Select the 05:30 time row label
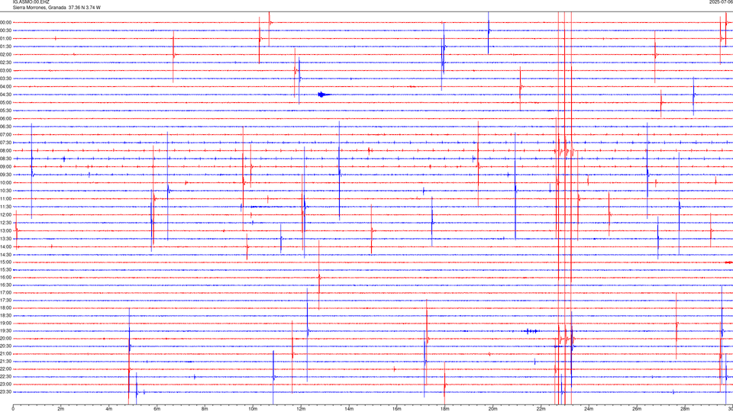This screenshot has height=412, width=733. [6, 111]
